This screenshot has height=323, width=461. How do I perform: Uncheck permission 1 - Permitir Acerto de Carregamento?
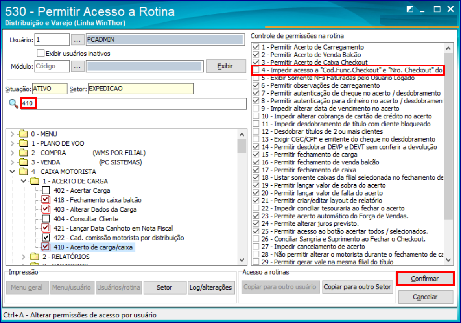[x=256, y=47]
